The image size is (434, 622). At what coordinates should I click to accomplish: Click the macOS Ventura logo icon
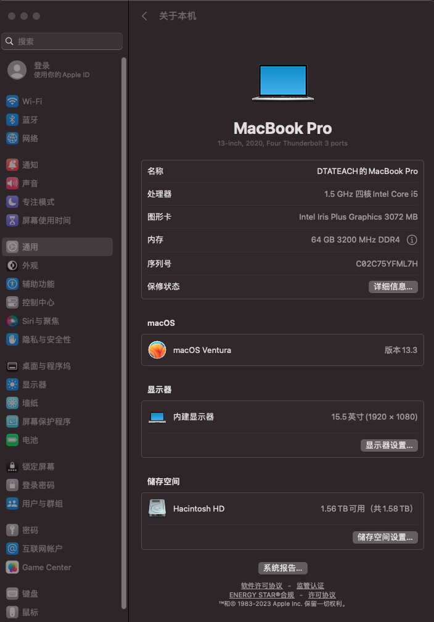pyautogui.click(x=157, y=350)
